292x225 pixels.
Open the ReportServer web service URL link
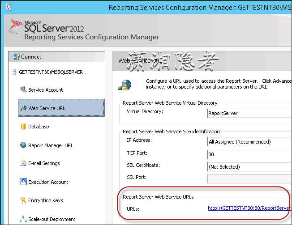(249, 208)
